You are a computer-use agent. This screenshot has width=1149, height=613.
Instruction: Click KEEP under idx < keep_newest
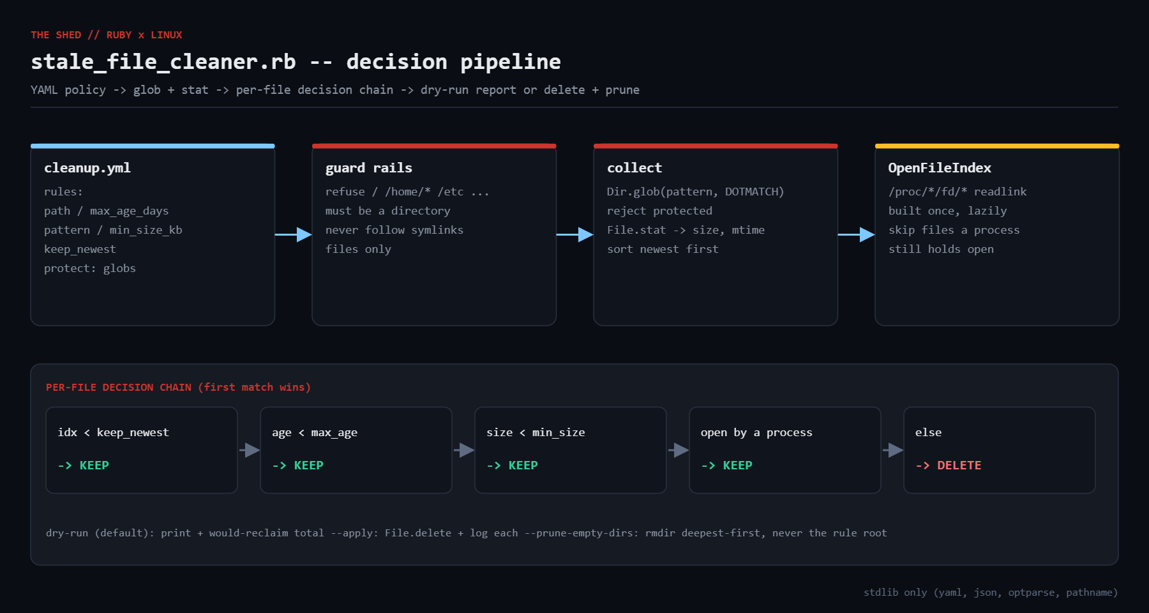point(83,465)
